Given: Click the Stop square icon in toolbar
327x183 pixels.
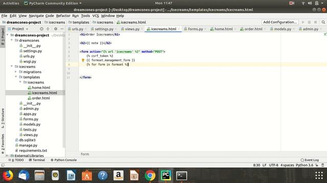Looking at the screenshot, I should (x=316, y=22).
